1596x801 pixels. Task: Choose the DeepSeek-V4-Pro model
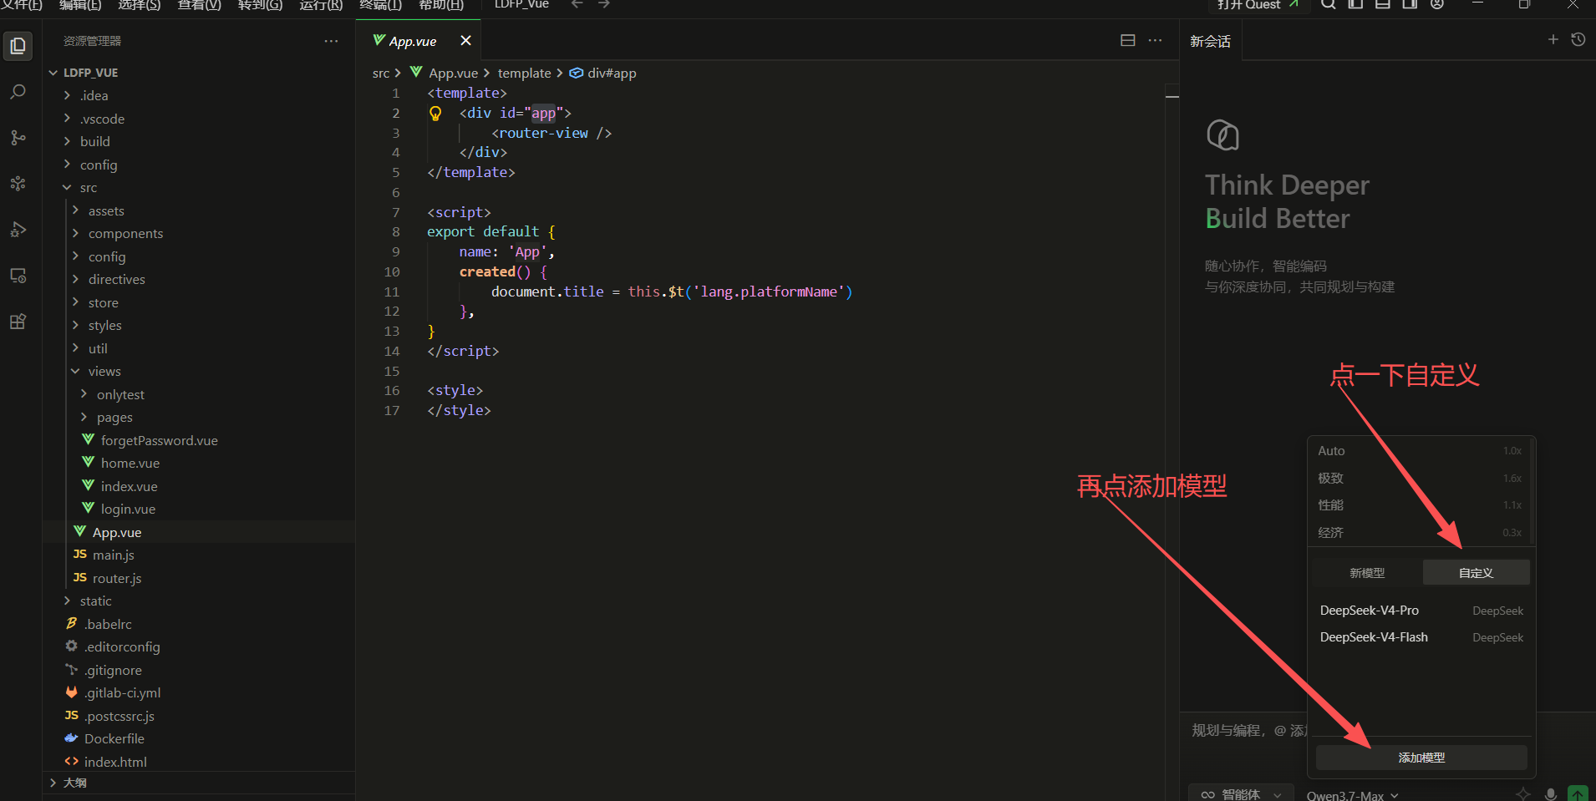click(x=1421, y=611)
